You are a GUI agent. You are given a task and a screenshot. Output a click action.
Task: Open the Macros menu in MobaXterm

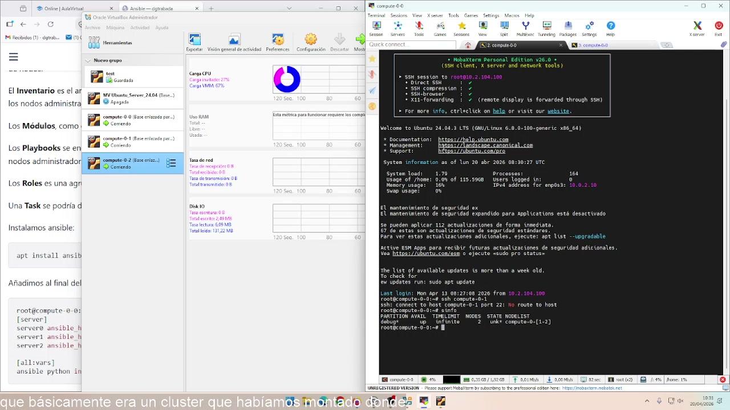click(x=512, y=15)
